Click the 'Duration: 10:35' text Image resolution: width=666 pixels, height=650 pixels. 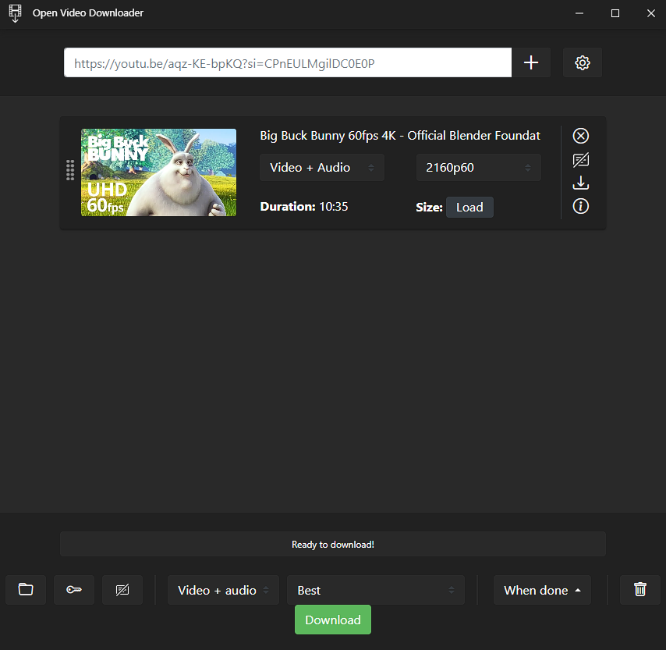(x=304, y=207)
